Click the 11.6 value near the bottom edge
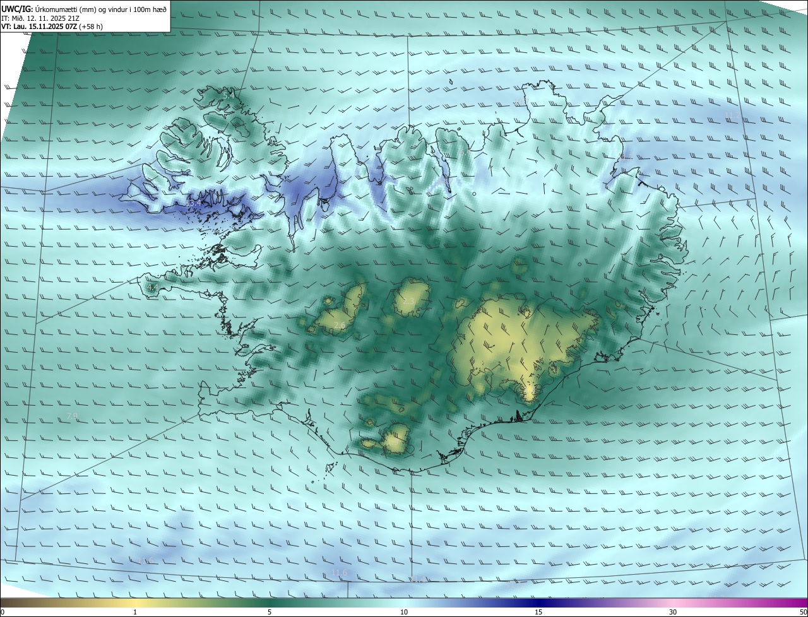 point(339,572)
